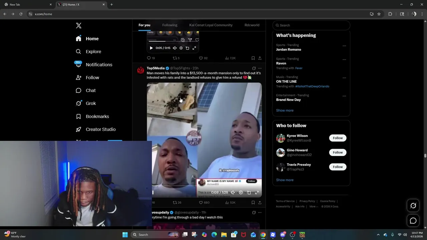Enable picture-in-picture on the 0:15 video

(x=187, y=48)
